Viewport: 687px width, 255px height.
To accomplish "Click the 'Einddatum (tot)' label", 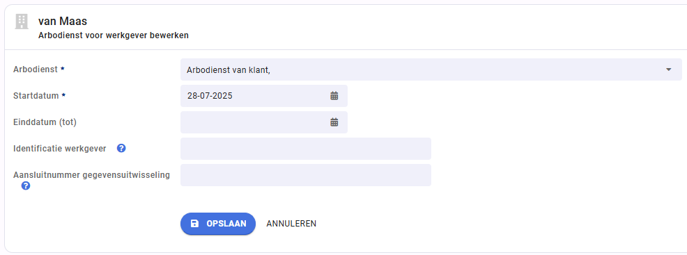I will coord(45,122).
